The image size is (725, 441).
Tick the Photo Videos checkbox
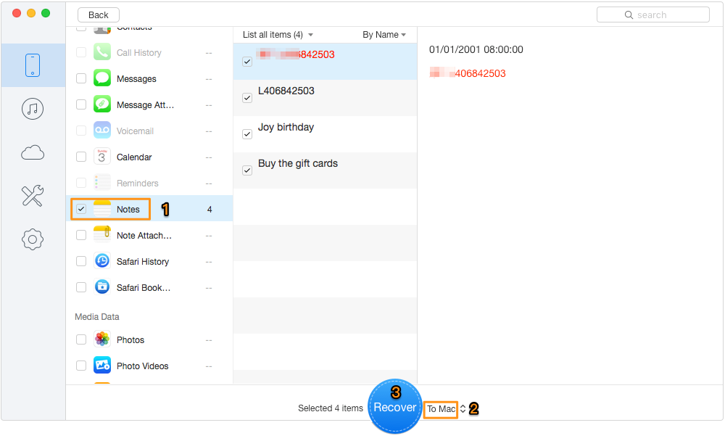(x=81, y=366)
